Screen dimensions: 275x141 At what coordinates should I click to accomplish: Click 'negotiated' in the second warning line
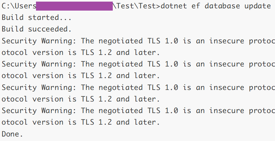click(120, 64)
